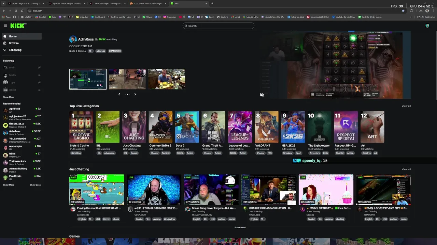This screenshot has height=245, width=437.
Task: Select third featured stream thumbnail
Action: tap(167, 79)
